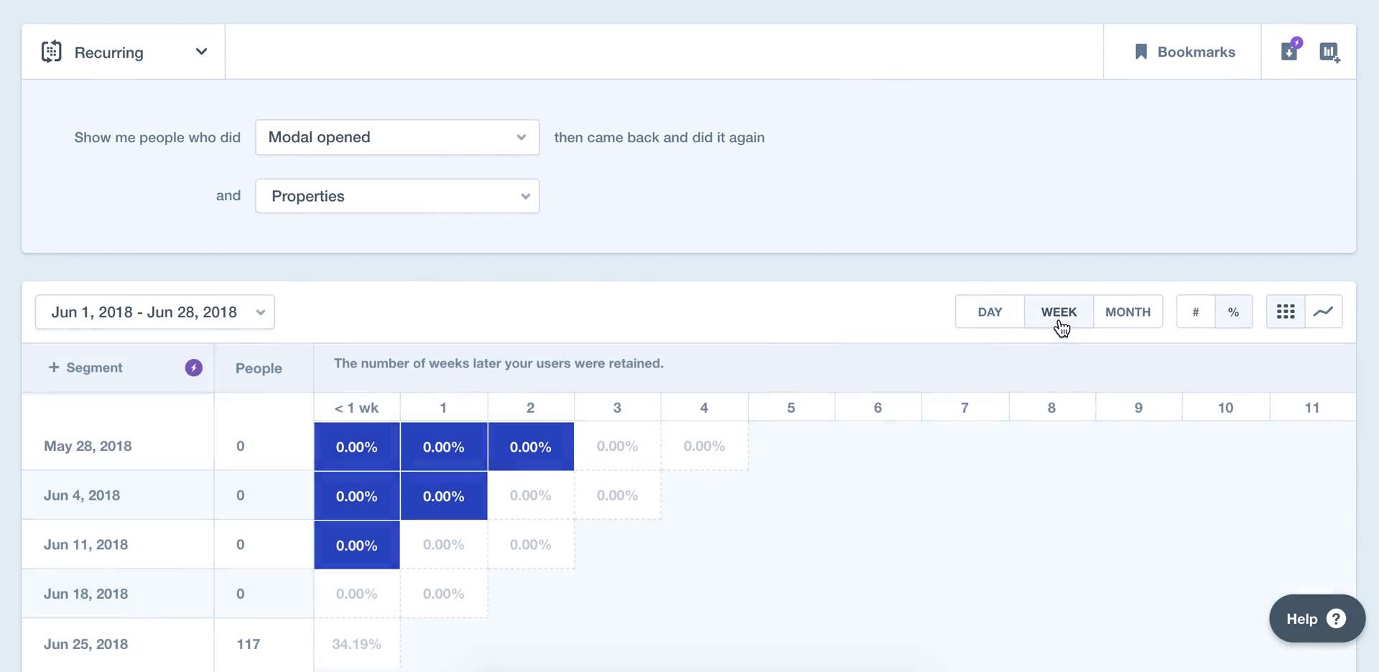Select the MONTH interval tab
The width and height of the screenshot is (1379, 672).
coord(1128,312)
